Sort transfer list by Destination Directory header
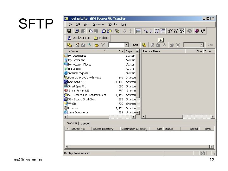 click(x=135, y=129)
